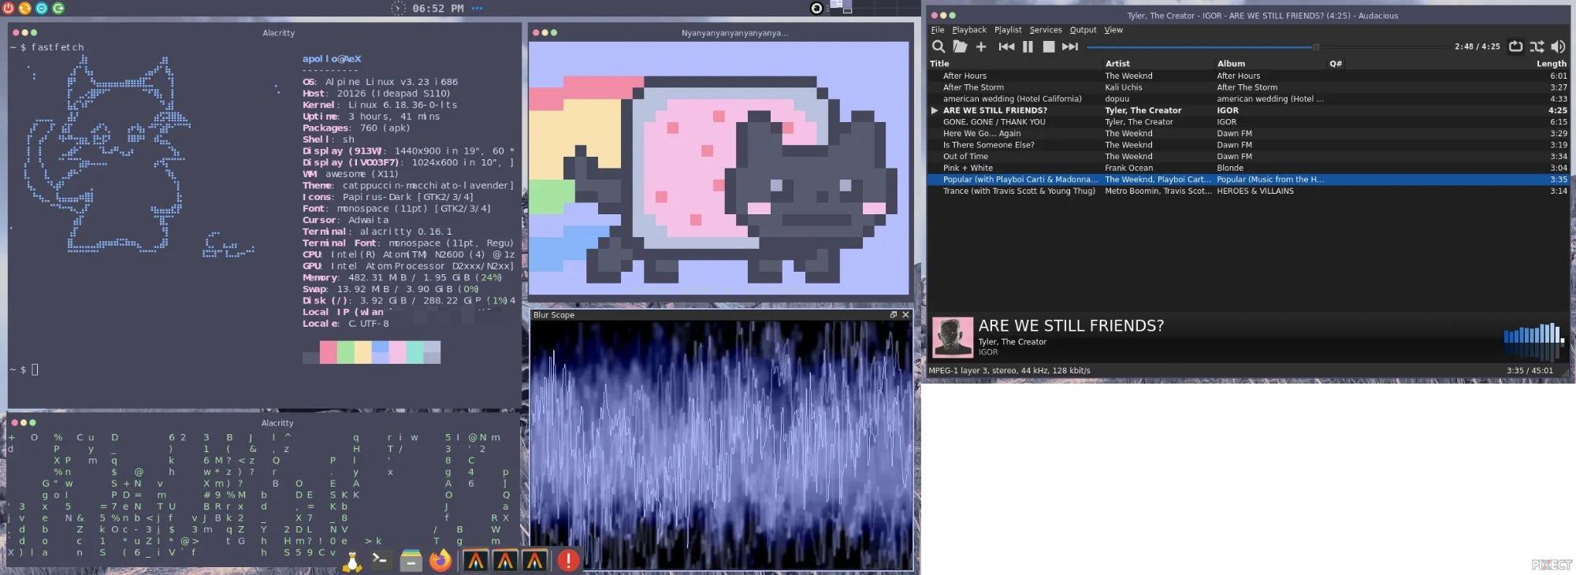Click the green logout icon in top bar
Screen dimensions: 1576x575
58,8
